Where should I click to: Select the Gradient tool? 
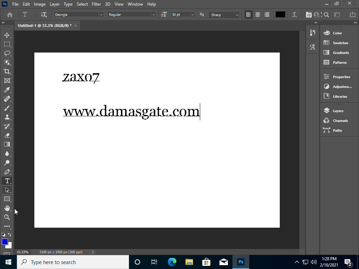click(7, 144)
